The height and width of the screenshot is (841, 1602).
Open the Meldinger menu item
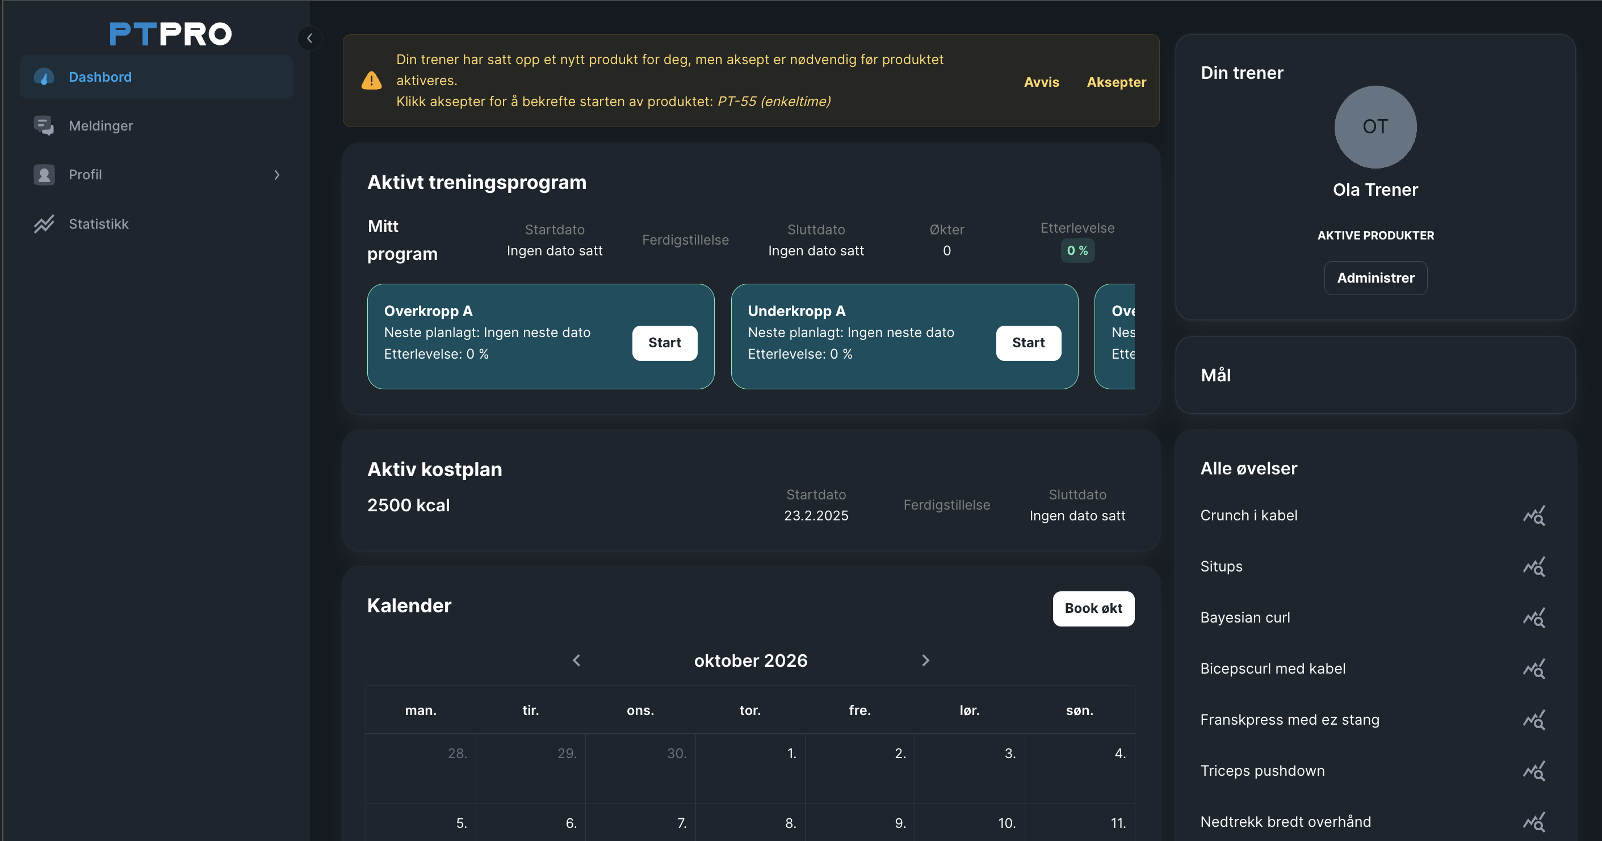(156, 125)
